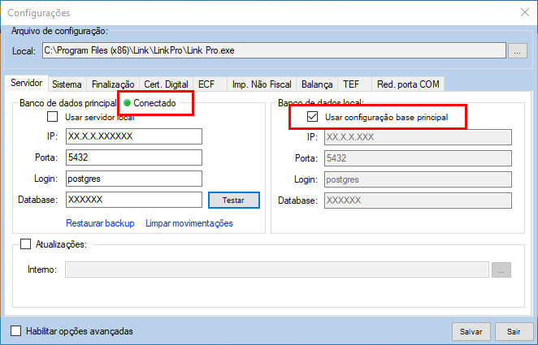Viewport: 538px width, 345px height.
Task: Enable the Usar servidor local checkbox
Action: [53, 118]
